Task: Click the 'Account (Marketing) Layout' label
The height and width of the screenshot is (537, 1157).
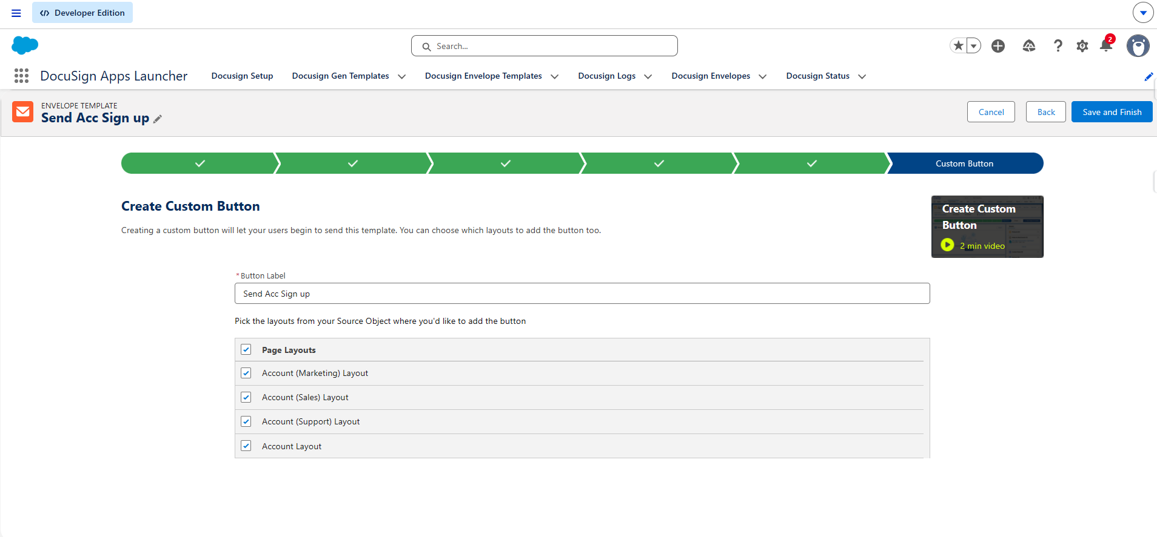Action: pos(315,373)
